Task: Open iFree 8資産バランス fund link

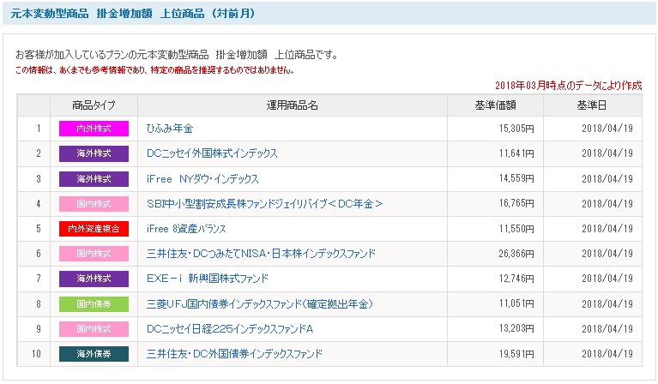Action: pyautogui.click(x=186, y=229)
